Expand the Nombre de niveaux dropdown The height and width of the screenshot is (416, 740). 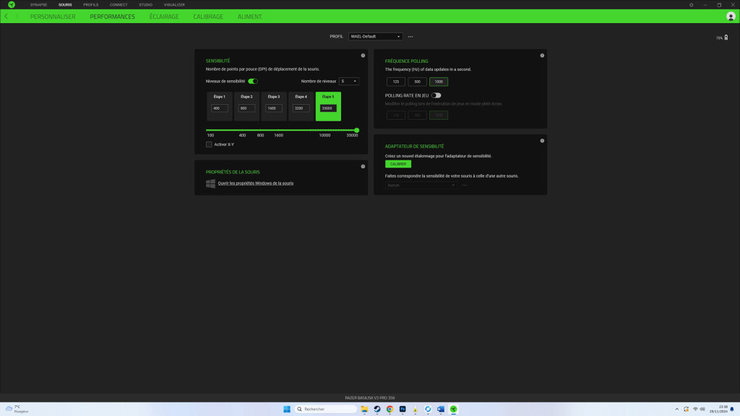coord(349,81)
